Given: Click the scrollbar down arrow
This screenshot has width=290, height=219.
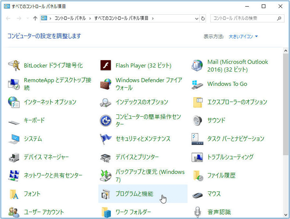Looking at the screenshot, I should pyautogui.click(x=285, y=215).
